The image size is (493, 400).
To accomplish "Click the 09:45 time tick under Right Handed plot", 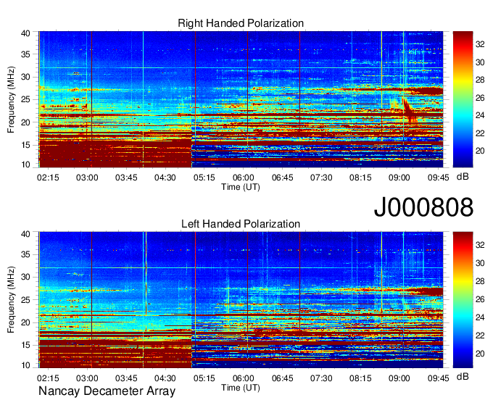I will [x=439, y=178].
